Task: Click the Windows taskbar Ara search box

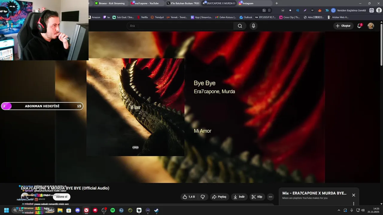Action: tap(33, 210)
